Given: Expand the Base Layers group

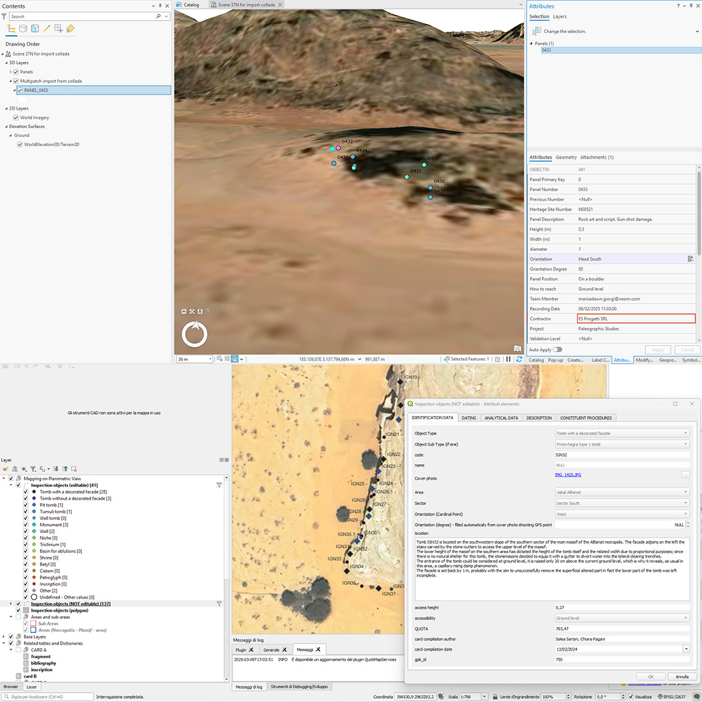Looking at the screenshot, I should pos(4,636).
